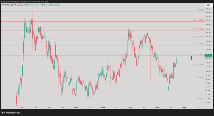Viewport: 214px width, 116px height.
Task: Click the 2026 label on time axis
Action: (x=157, y=108)
